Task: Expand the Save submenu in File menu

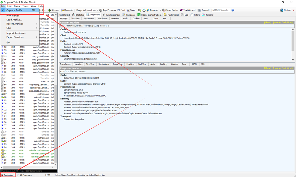Action: (x=20, y=28)
